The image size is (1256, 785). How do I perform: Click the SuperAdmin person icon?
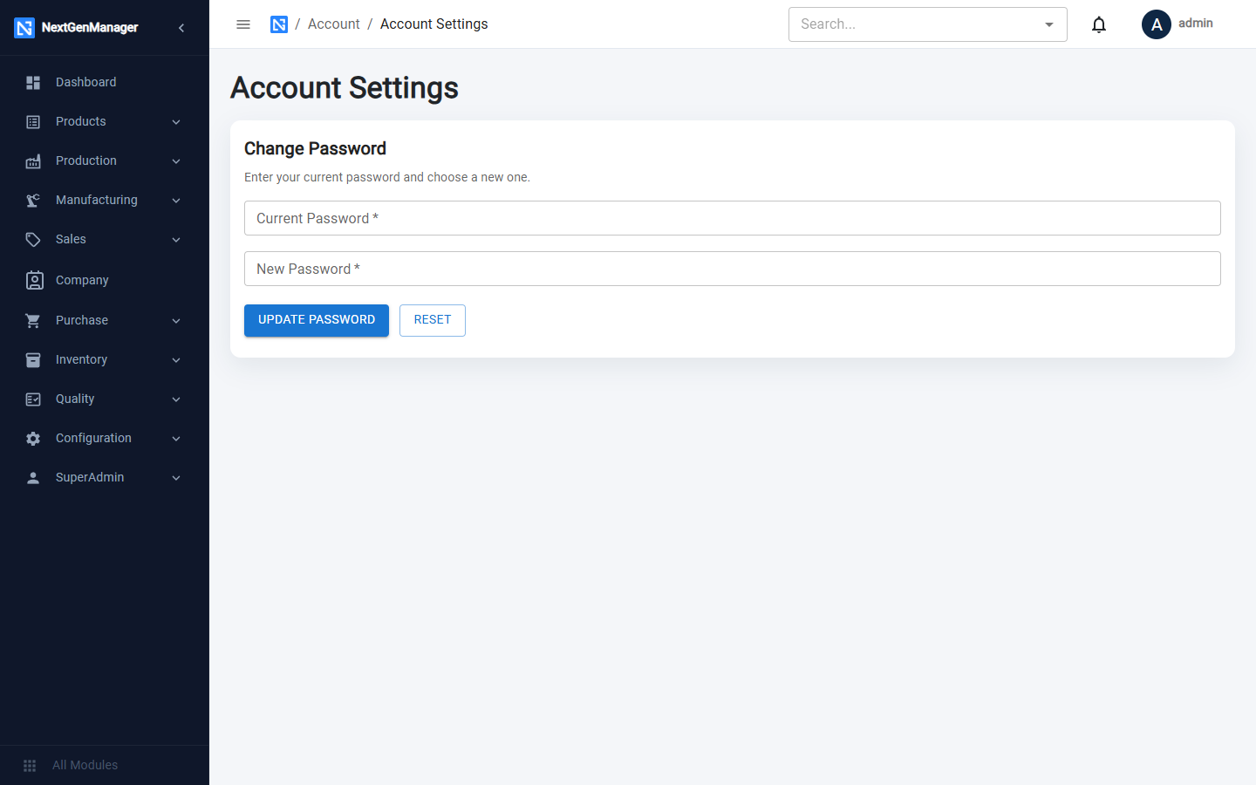click(33, 478)
